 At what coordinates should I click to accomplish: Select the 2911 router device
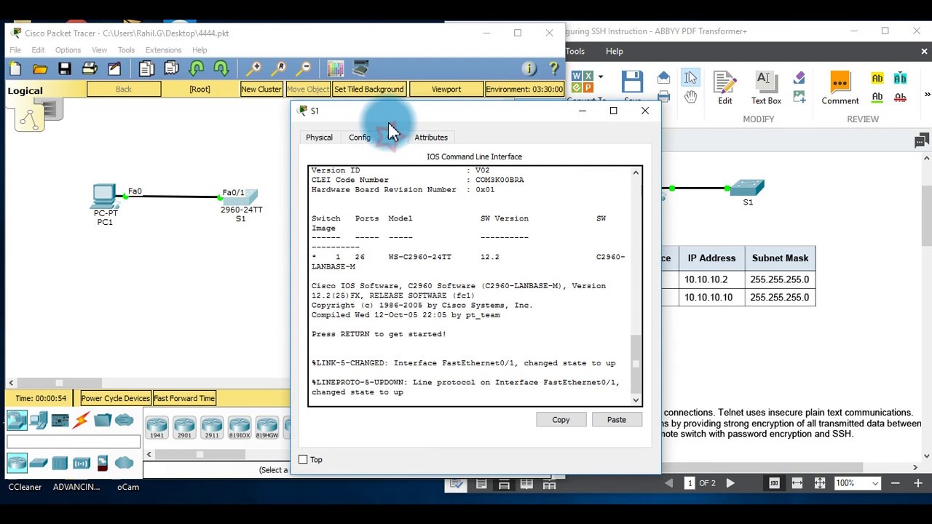click(212, 428)
